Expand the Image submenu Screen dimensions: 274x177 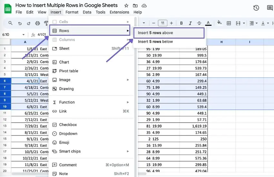pyautogui.click(x=91, y=80)
